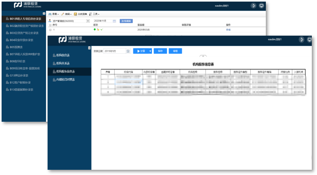Click the play icon in the front window header
The height and width of the screenshot is (175, 317).
coord(301,40)
